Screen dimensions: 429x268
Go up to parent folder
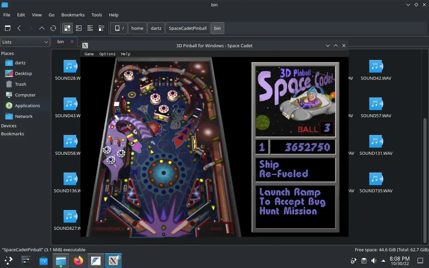point(42,28)
